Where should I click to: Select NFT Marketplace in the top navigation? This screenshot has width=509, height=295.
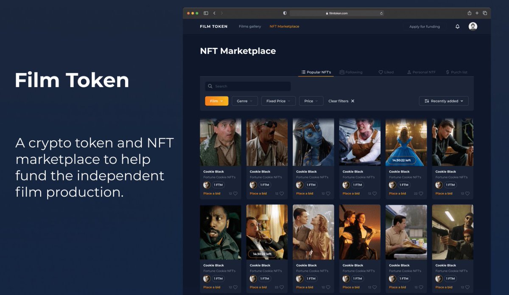click(x=285, y=26)
